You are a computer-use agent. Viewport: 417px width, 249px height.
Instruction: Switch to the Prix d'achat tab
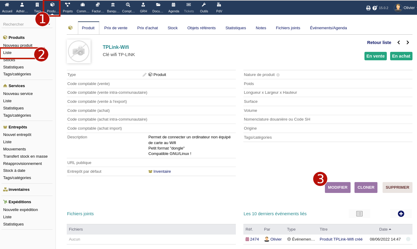point(148,28)
